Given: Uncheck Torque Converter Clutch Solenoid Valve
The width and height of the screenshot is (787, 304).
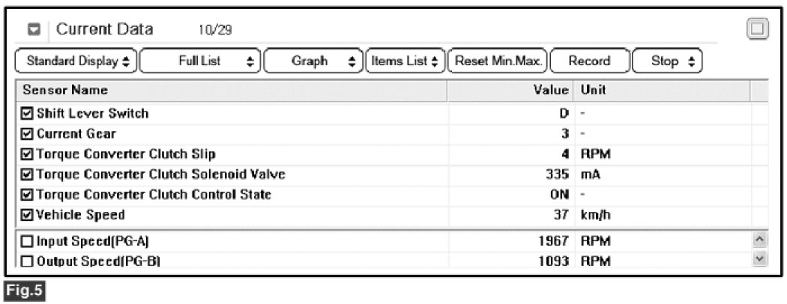Looking at the screenshot, I should 28,174.
